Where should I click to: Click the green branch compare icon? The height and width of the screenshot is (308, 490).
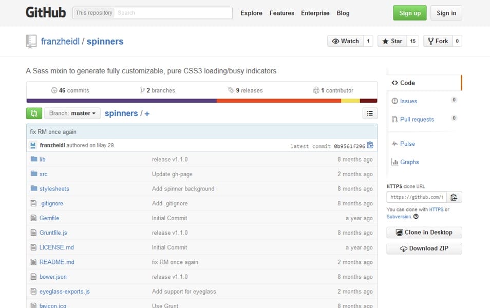(x=34, y=113)
